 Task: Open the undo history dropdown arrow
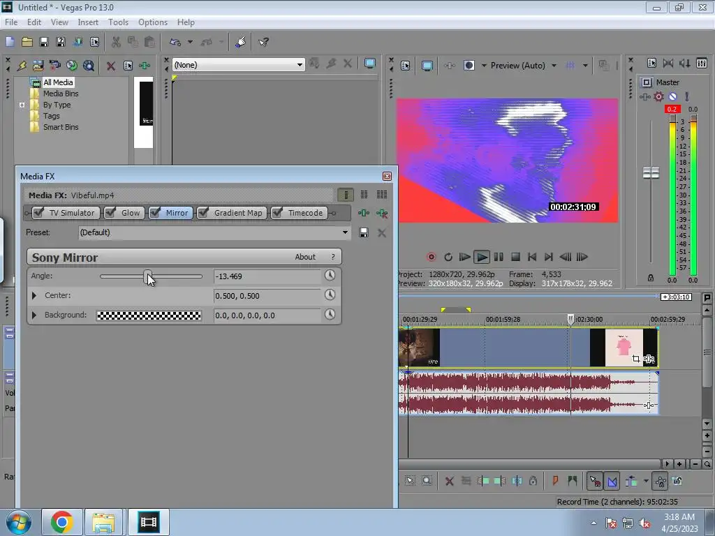tap(190, 42)
